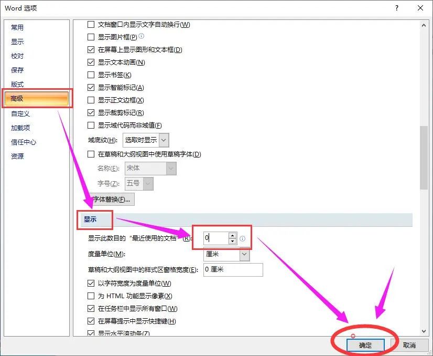Click the 确定 button
Image resolution: width=433 pixels, height=356 pixels.
[x=365, y=345]
